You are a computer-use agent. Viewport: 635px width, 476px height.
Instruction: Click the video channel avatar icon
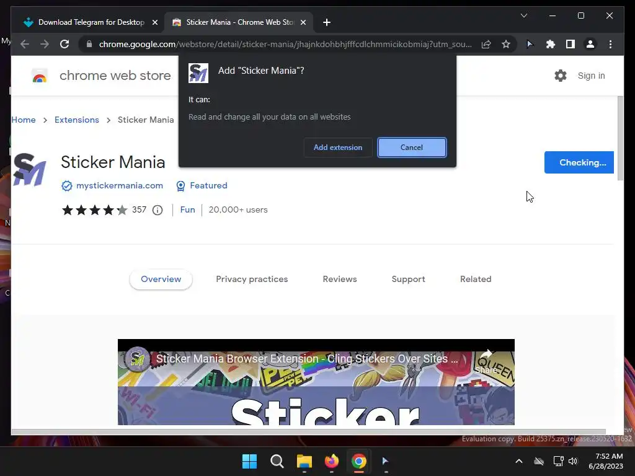click(x=137, y=359)
